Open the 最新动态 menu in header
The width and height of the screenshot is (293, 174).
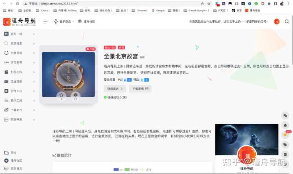pos(64,21)
